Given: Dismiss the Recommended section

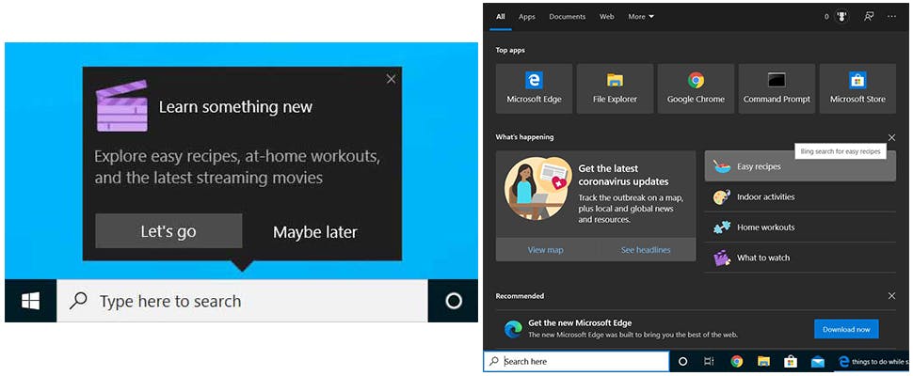Looking at the screenshot, I should (x=891, y=296).
